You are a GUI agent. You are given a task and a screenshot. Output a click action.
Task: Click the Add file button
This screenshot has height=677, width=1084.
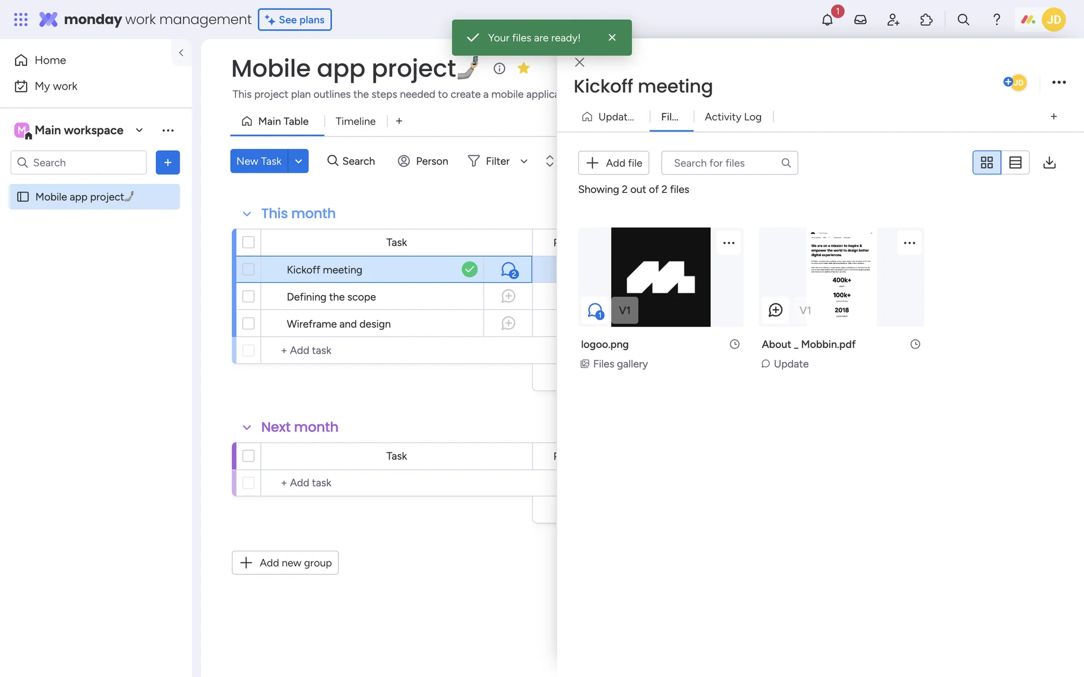(x=614, y=163)
